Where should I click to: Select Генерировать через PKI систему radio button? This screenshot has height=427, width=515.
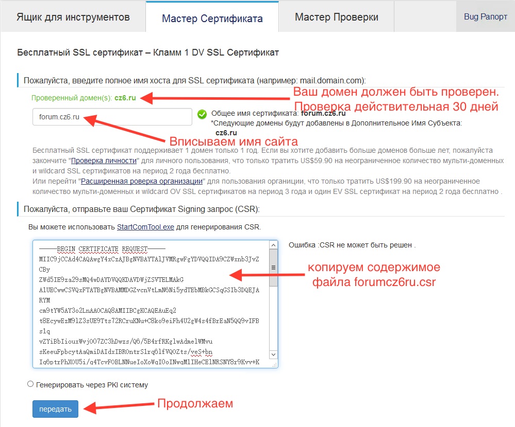pyautogui.click(x=30, y=384)
